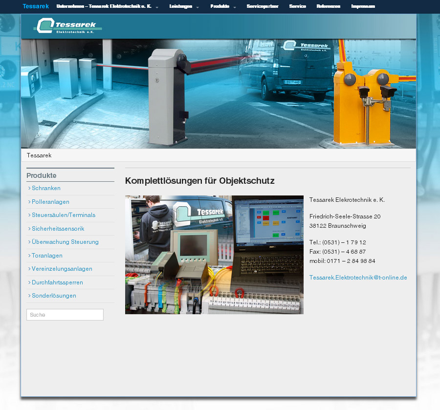Screen dimensions: 440x410
Task: Navigate to Referenzen
Action: point(329,6)
